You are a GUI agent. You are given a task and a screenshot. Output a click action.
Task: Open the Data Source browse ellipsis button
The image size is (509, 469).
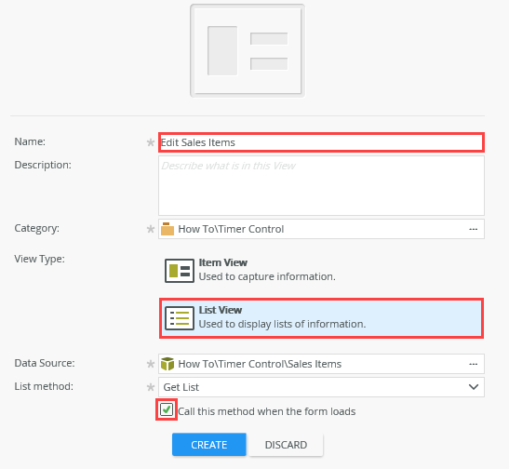(x=474, y=364)
